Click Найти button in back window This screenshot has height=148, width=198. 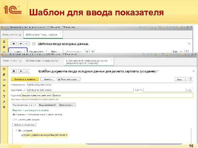point(54,51)
